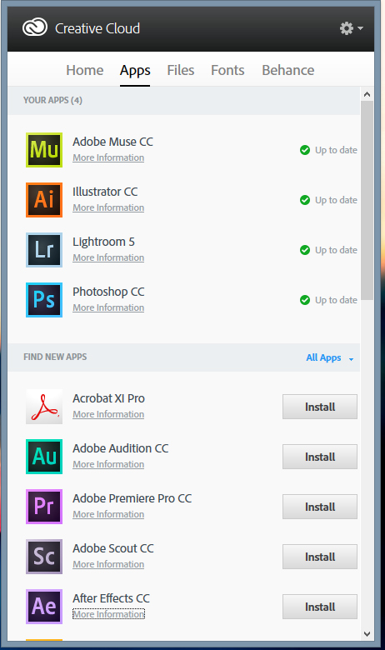Click the Illustrator CC app icon

[x=44, y=200]
